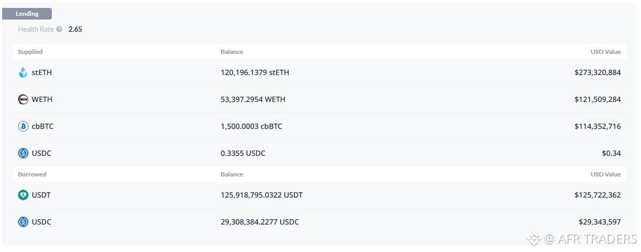This screenshot has height=252, width=641.
Task: Click the USDT token icon
Action: coord(23,195)
